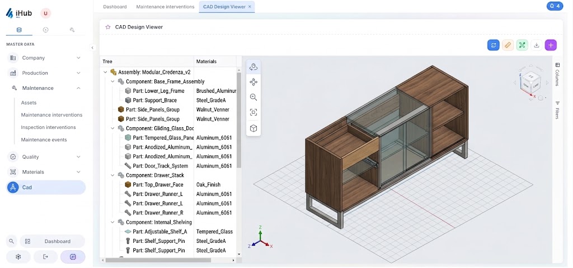Screen dimensions: 573x268
Task: Click the blue refresh button in viewer toolbar
Action: point(494,45)
